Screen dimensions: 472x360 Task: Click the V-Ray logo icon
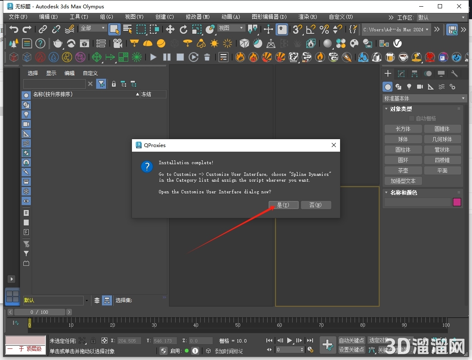pos(397,44)
